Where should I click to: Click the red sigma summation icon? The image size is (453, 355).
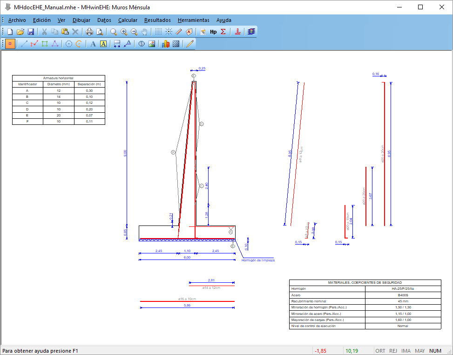pos(223,32)
